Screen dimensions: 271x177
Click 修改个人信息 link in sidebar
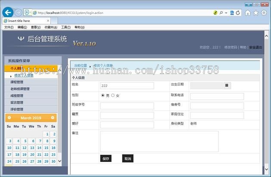pyautogui.click(x=24, y=75)
